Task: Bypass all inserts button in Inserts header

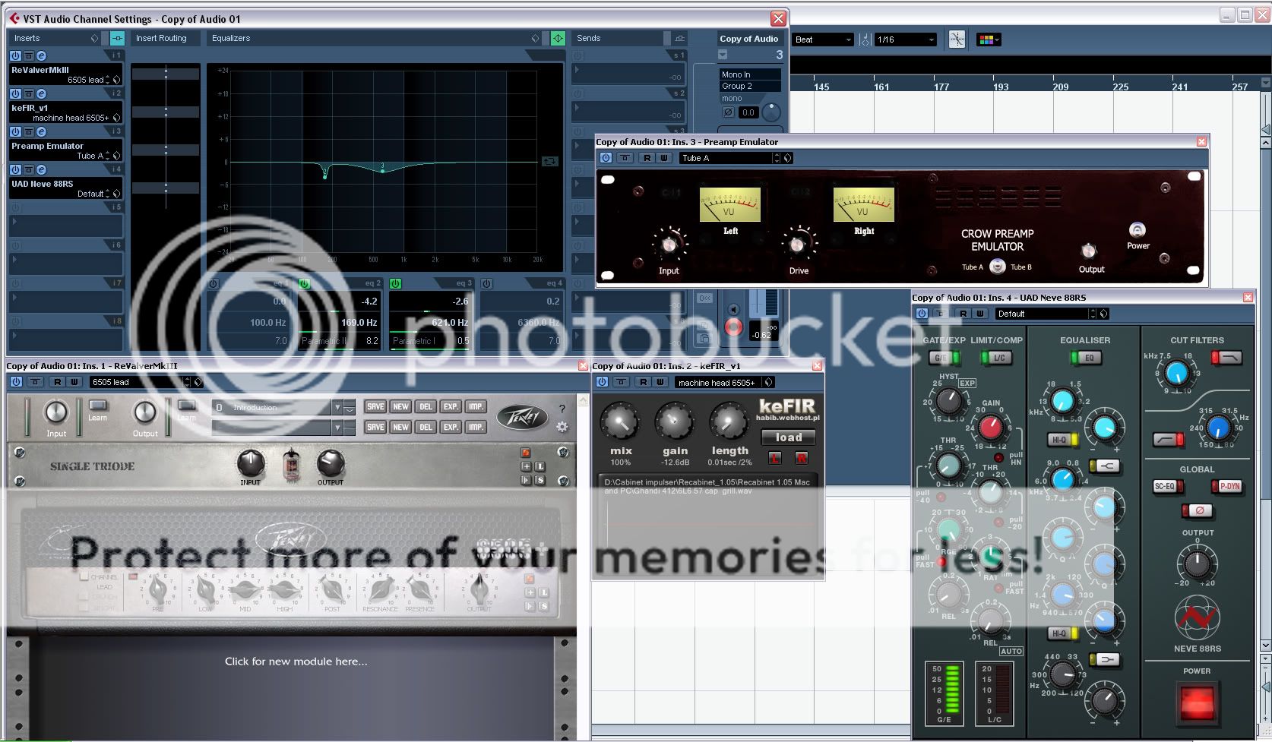Action: point(117,38)
